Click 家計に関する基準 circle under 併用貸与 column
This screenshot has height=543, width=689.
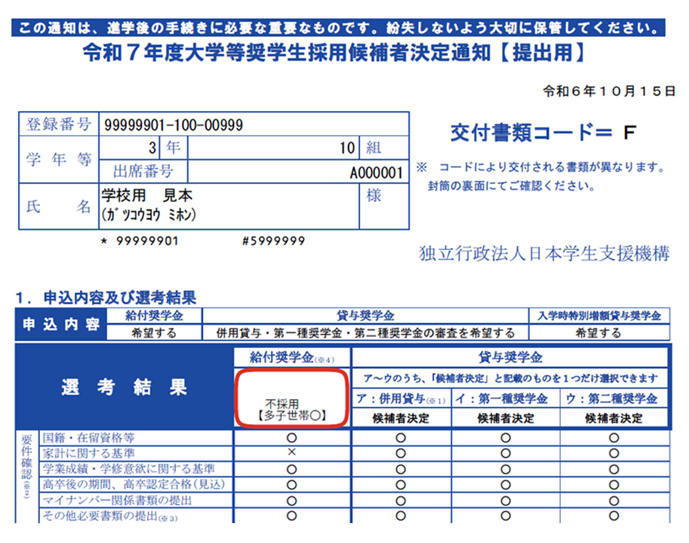pyautogui.click(x=400, y=453)
